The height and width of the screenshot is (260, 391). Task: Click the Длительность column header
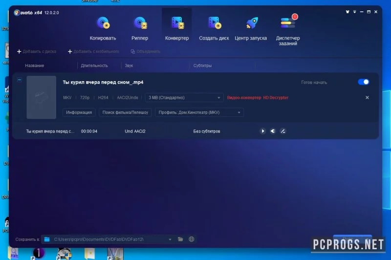pyautogui.click(x=94, y=65)
